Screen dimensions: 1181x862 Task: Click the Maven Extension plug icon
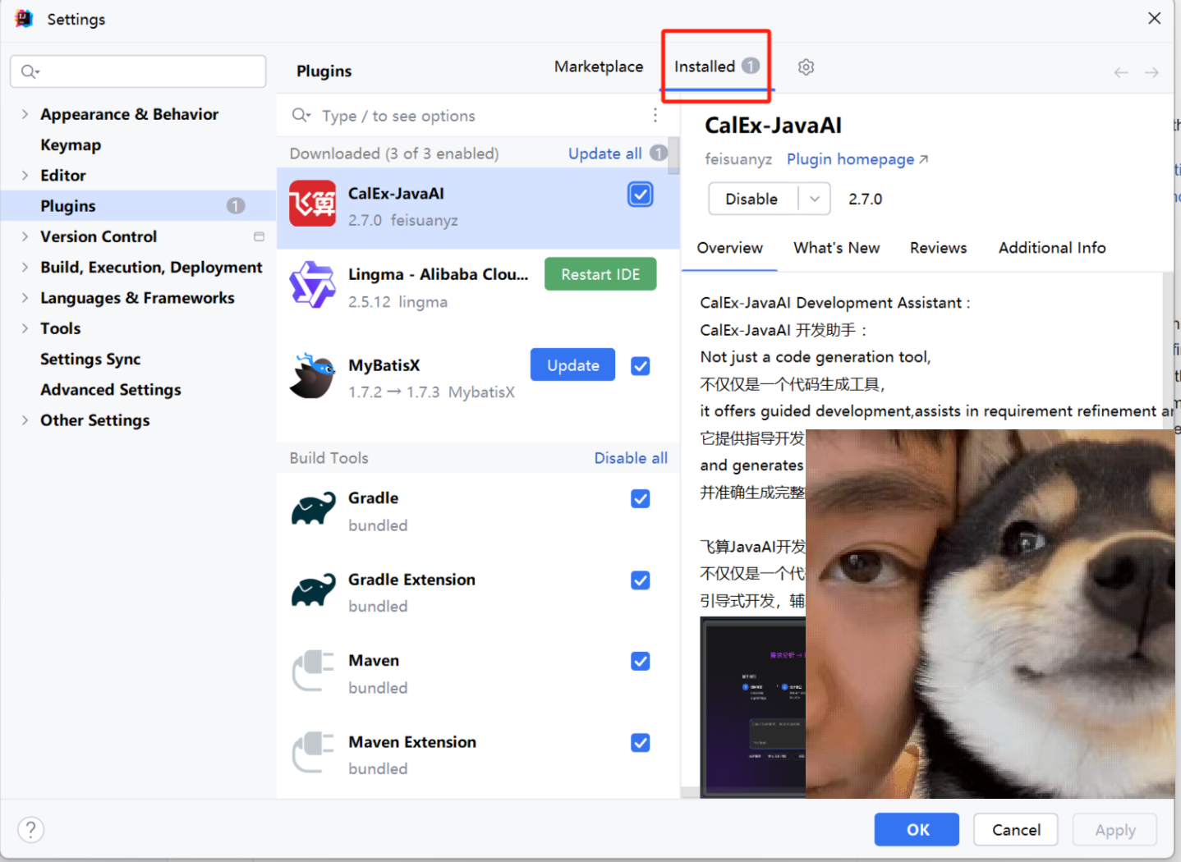(x=313, y=753)
